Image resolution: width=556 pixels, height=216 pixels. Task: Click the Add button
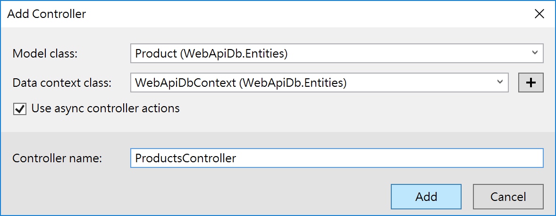point(426,197)
